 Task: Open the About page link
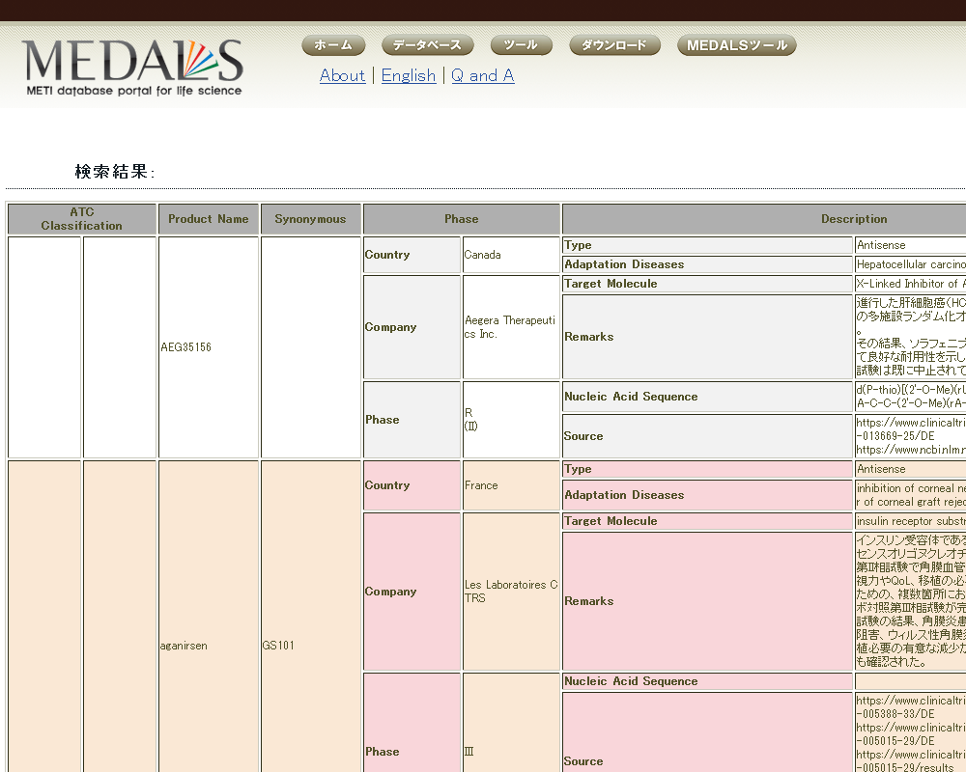(342, 75)
